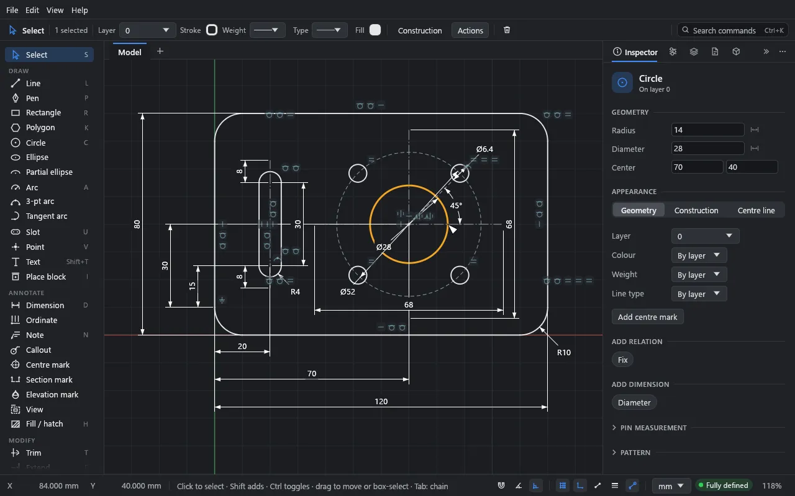Open the Help menu
Image resolution: width=795 pixels, height=496 pixels.
79,11
